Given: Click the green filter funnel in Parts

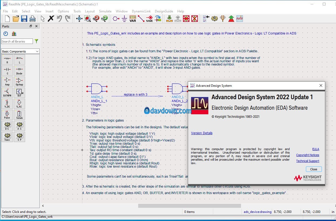Looking at the screenshot, I should [x=36, y=41].
